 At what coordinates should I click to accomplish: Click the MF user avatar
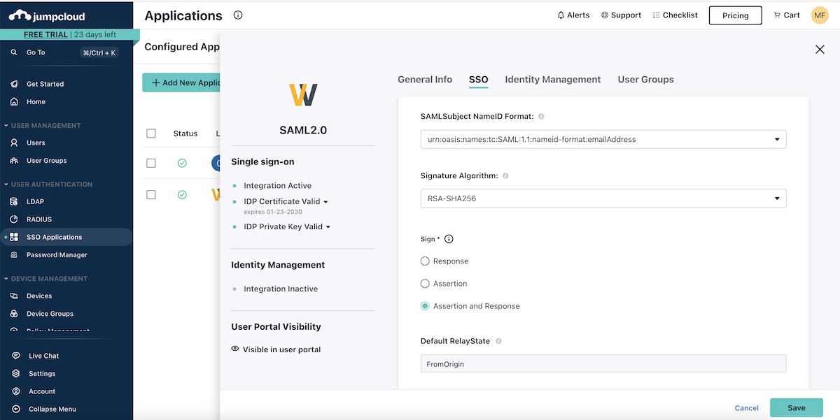pyautogui.click(x=820, y=15)
